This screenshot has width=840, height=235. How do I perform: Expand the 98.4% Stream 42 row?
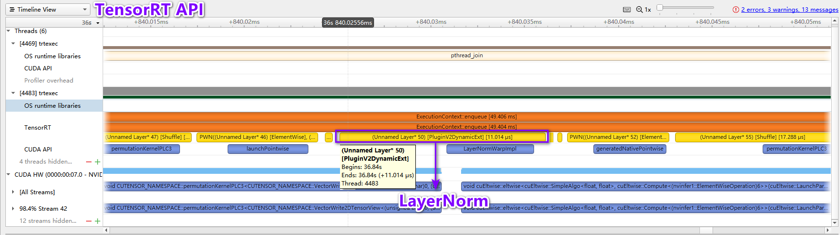pyautogui.click(x=13, y=209)
